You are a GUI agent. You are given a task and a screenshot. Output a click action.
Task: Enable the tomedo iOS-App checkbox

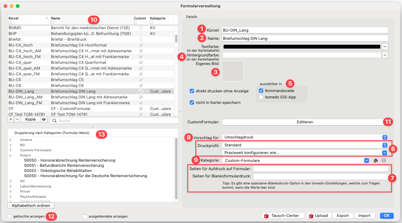(261, 97)
